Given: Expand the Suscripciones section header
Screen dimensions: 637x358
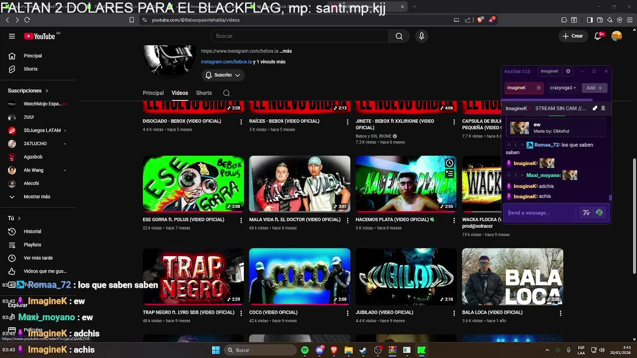Looking at the screenshot, I should click(x=28, y=91).
